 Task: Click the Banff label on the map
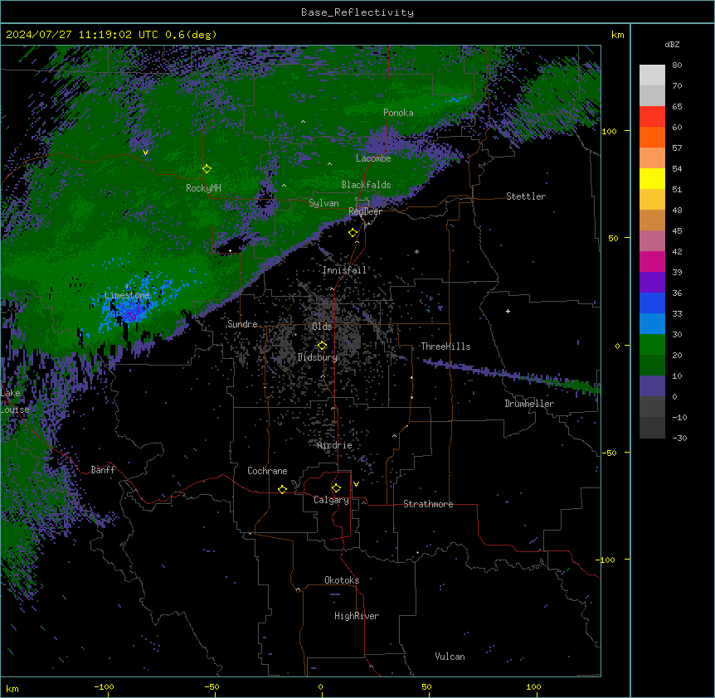tap(103, 470)
